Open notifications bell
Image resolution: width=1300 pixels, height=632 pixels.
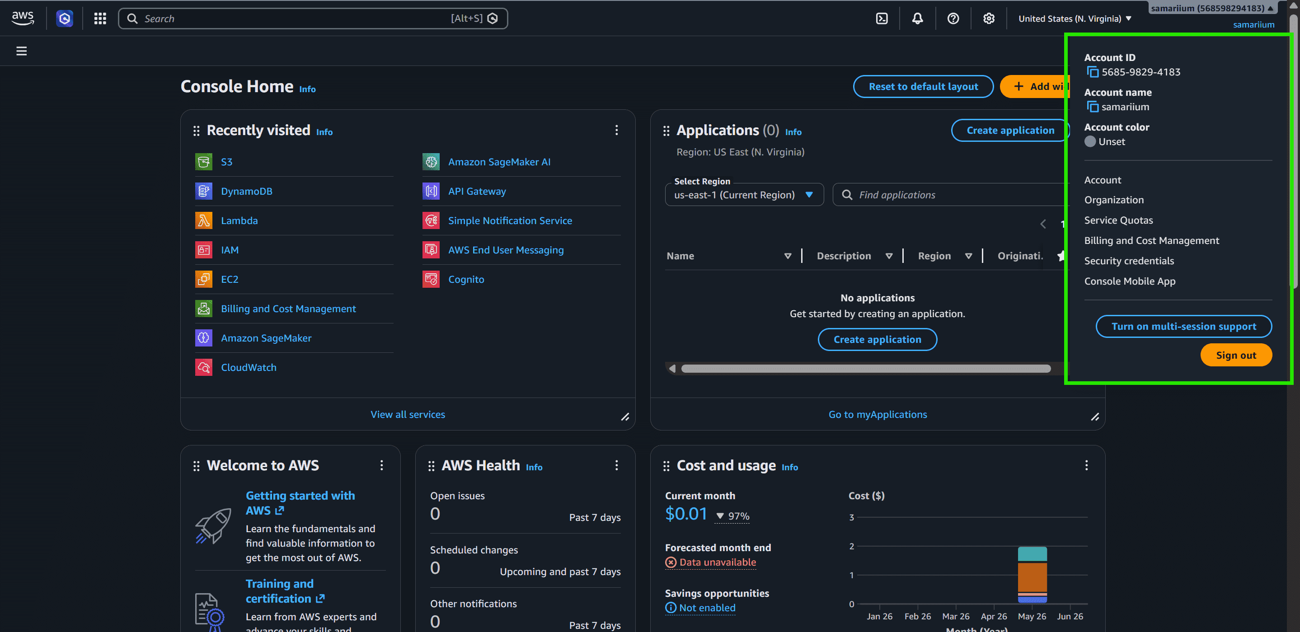click(917, 19)
